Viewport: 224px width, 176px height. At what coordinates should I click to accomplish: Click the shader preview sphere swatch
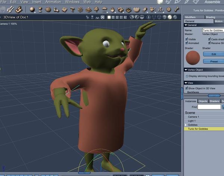(x=193, y=58)
